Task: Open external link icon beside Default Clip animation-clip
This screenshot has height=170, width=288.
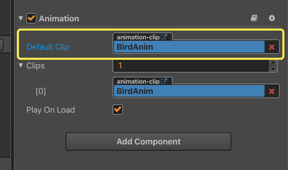Action: 164,37
